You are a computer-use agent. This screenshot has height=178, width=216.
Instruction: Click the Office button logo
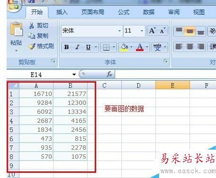[14, 5]
